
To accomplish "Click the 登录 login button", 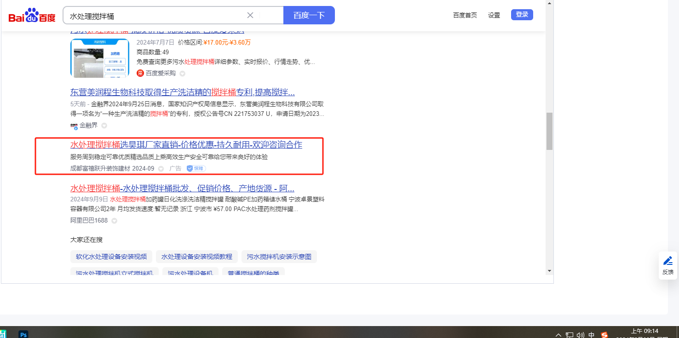I will coord(522,15).
